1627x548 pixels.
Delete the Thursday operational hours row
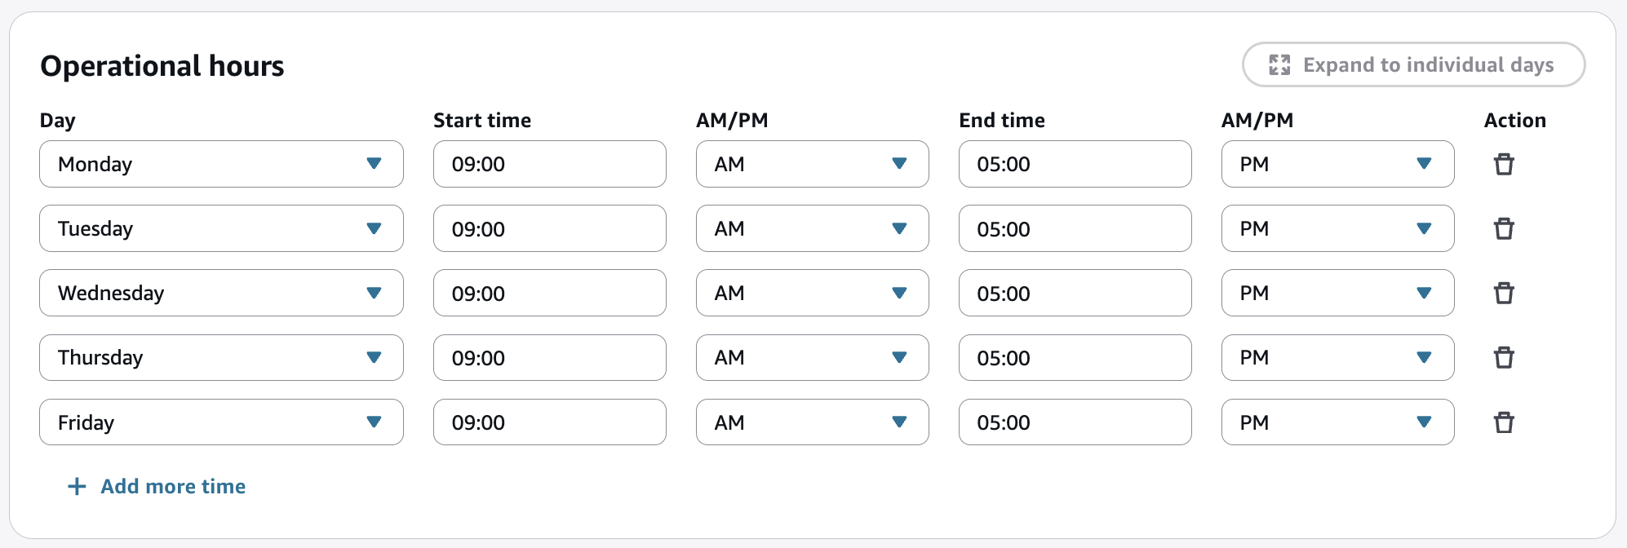(1505, 357)
